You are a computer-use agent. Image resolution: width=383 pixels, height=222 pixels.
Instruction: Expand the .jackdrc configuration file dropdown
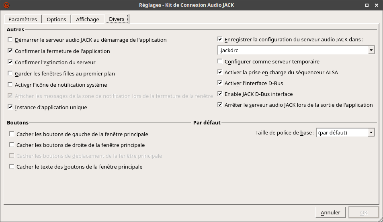point(371,51)
